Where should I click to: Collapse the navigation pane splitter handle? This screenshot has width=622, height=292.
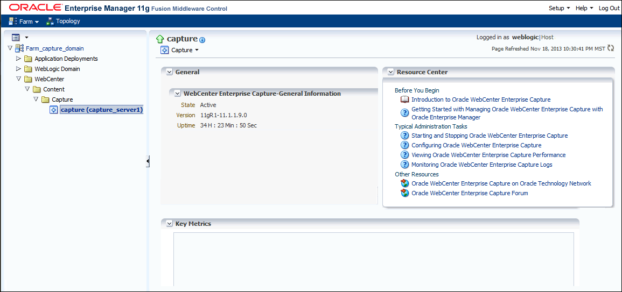[x=148, y=161]
